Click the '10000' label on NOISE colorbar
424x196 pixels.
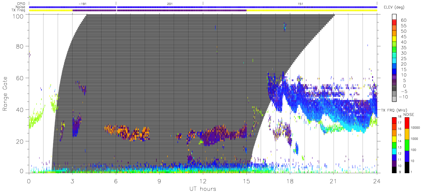pos(415,128)
